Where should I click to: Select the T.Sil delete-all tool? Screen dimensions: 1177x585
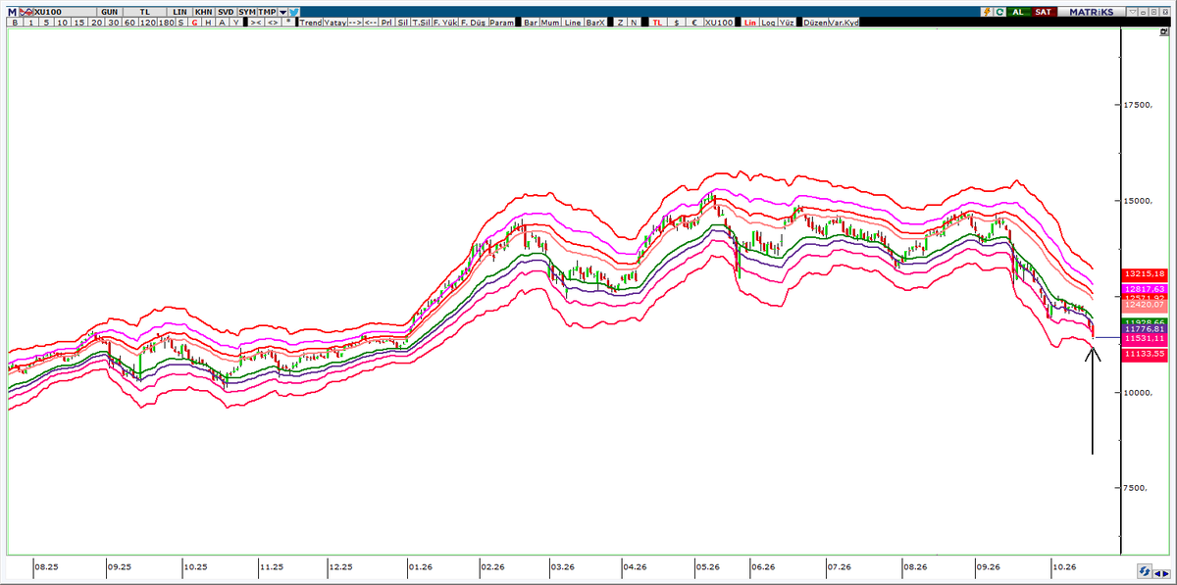pyautogui.click(x=421, y=22)
